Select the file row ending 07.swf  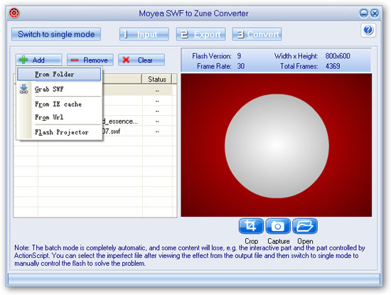(x=95, y=132)
